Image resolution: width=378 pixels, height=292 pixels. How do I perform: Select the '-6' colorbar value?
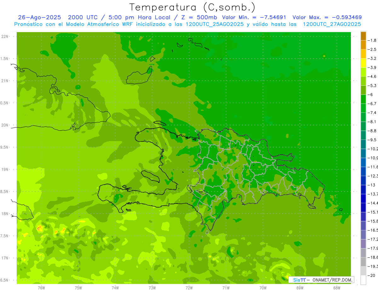click(371, 95)
